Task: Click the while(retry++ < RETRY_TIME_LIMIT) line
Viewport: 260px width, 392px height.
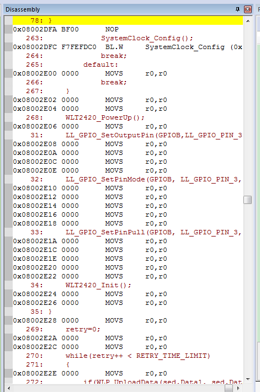Action: click(137, 356)
